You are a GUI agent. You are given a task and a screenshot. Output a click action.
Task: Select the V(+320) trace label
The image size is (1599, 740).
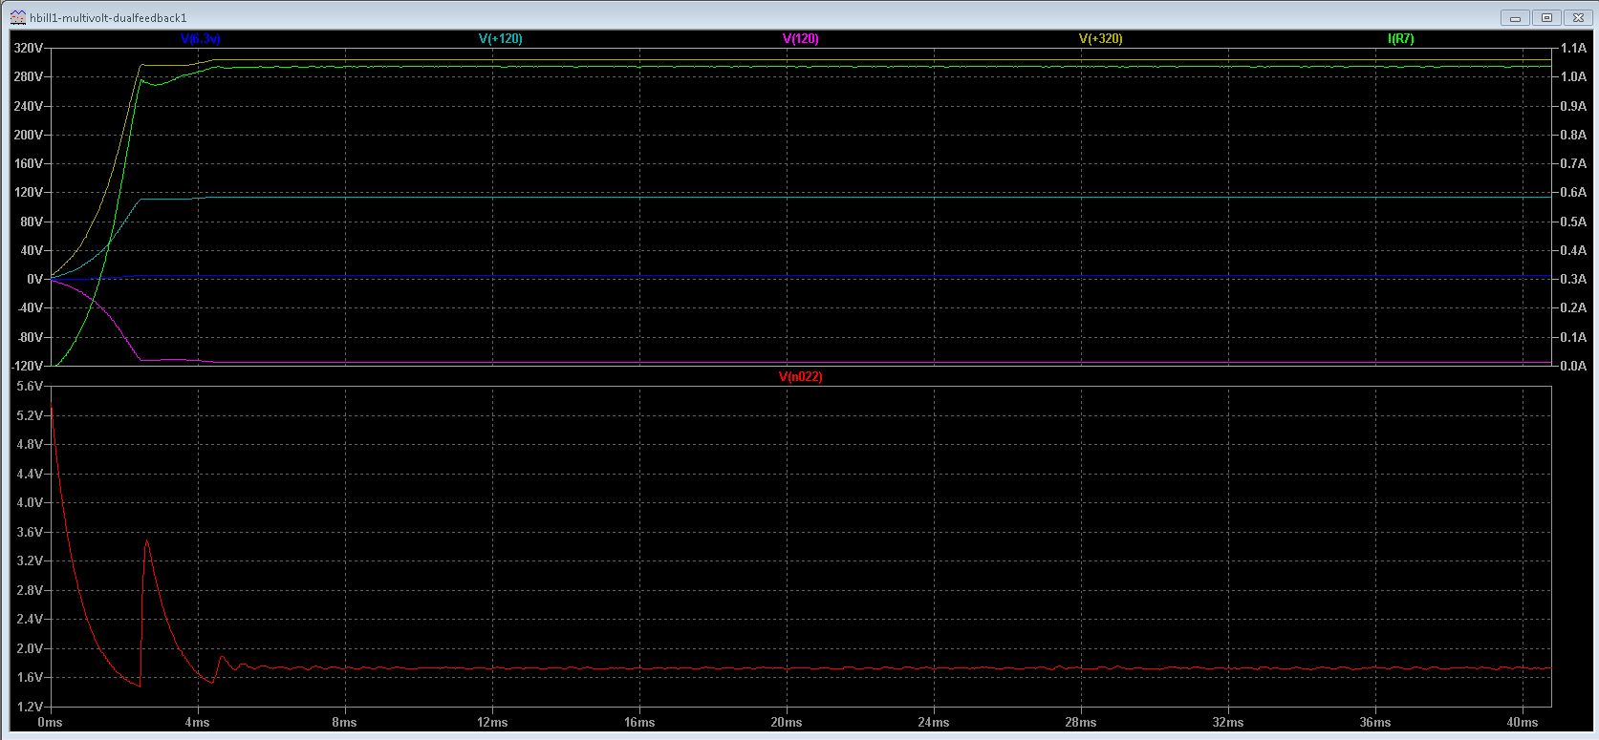pyautogui.click(x=1100, y=39)
